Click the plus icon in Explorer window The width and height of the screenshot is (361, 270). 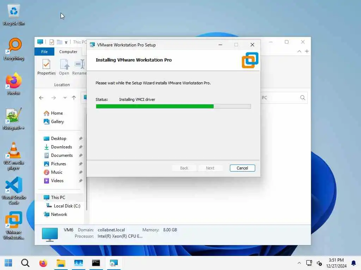pos(307,51)
